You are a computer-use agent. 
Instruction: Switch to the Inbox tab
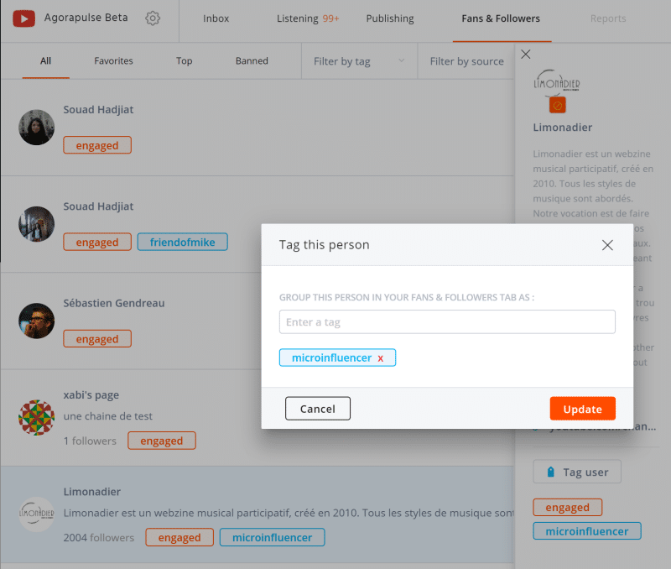[x=216, y=18]
